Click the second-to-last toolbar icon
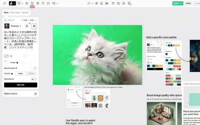This screenshot has width=200, height=125. click(x=124, y=3)
